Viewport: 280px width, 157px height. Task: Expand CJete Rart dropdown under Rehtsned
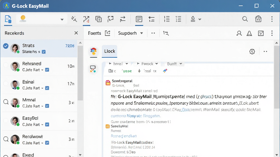click(42, 70)
